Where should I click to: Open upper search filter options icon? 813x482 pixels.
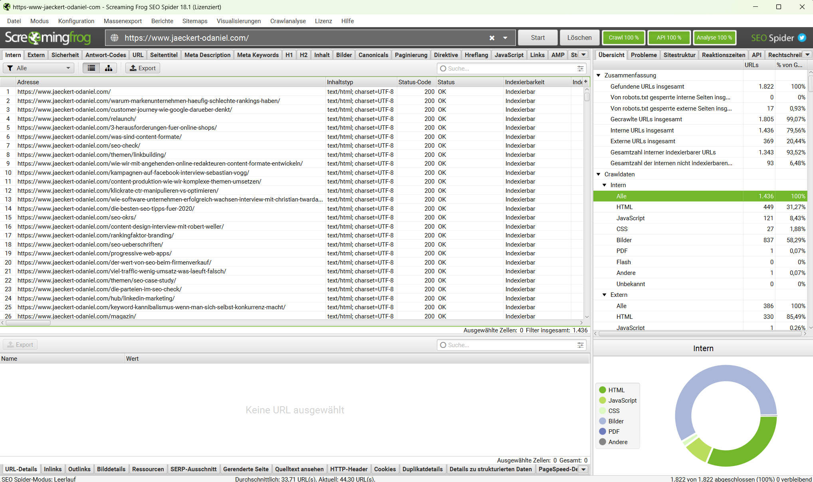pos(580,69)
